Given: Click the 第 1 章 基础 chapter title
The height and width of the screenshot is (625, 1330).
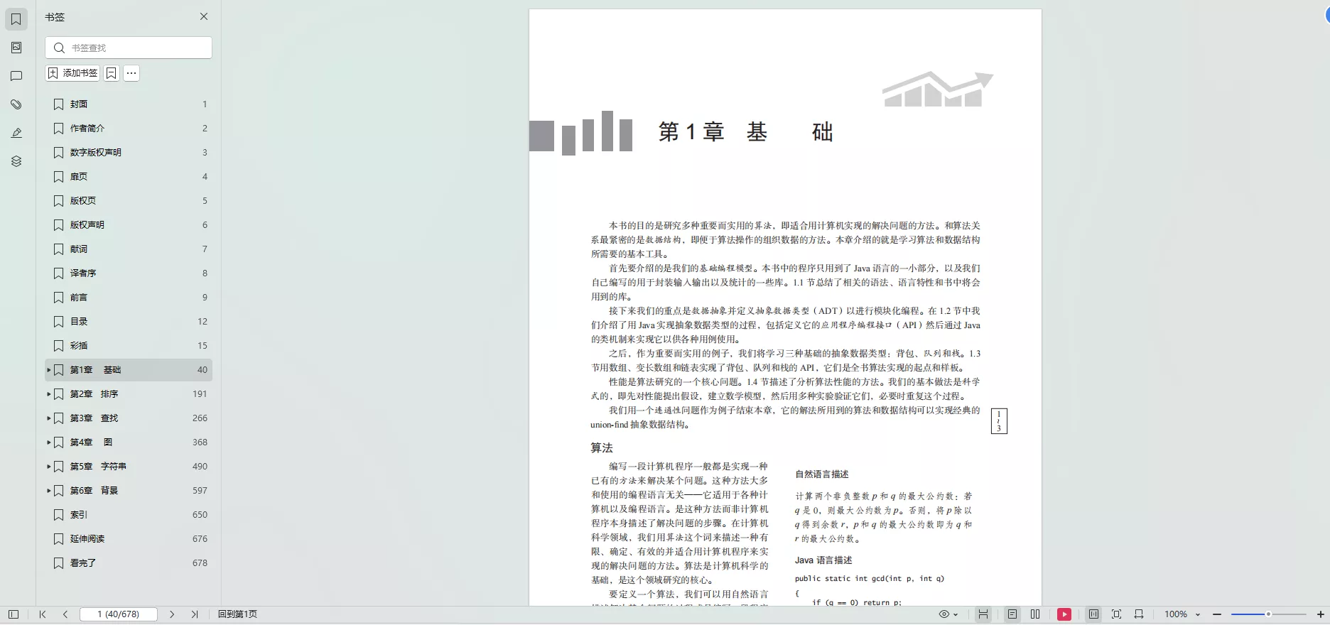Looking at the screenshot, I should 746,132.
